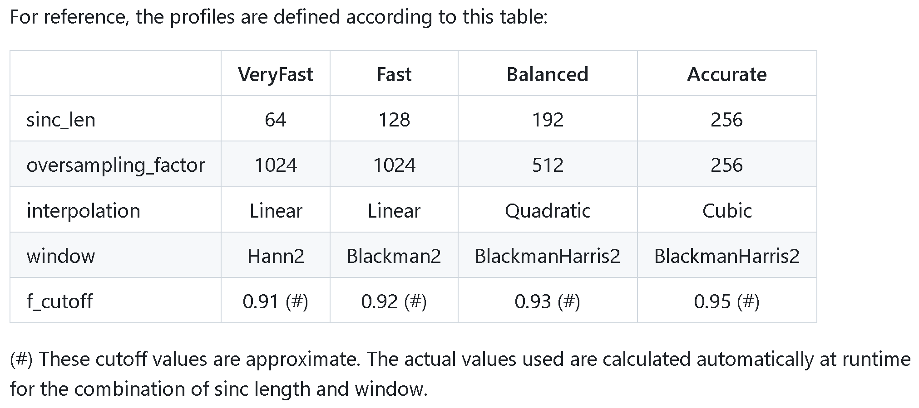This screenshot has height=408, width=919.
Task: Click the interpolation row label
Action: pyautogui.click(x=83, y=210)
